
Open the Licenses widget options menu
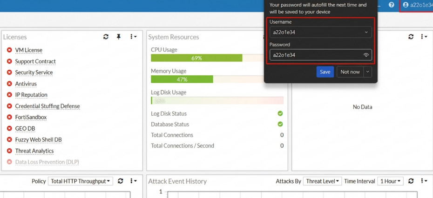[133, 37]
